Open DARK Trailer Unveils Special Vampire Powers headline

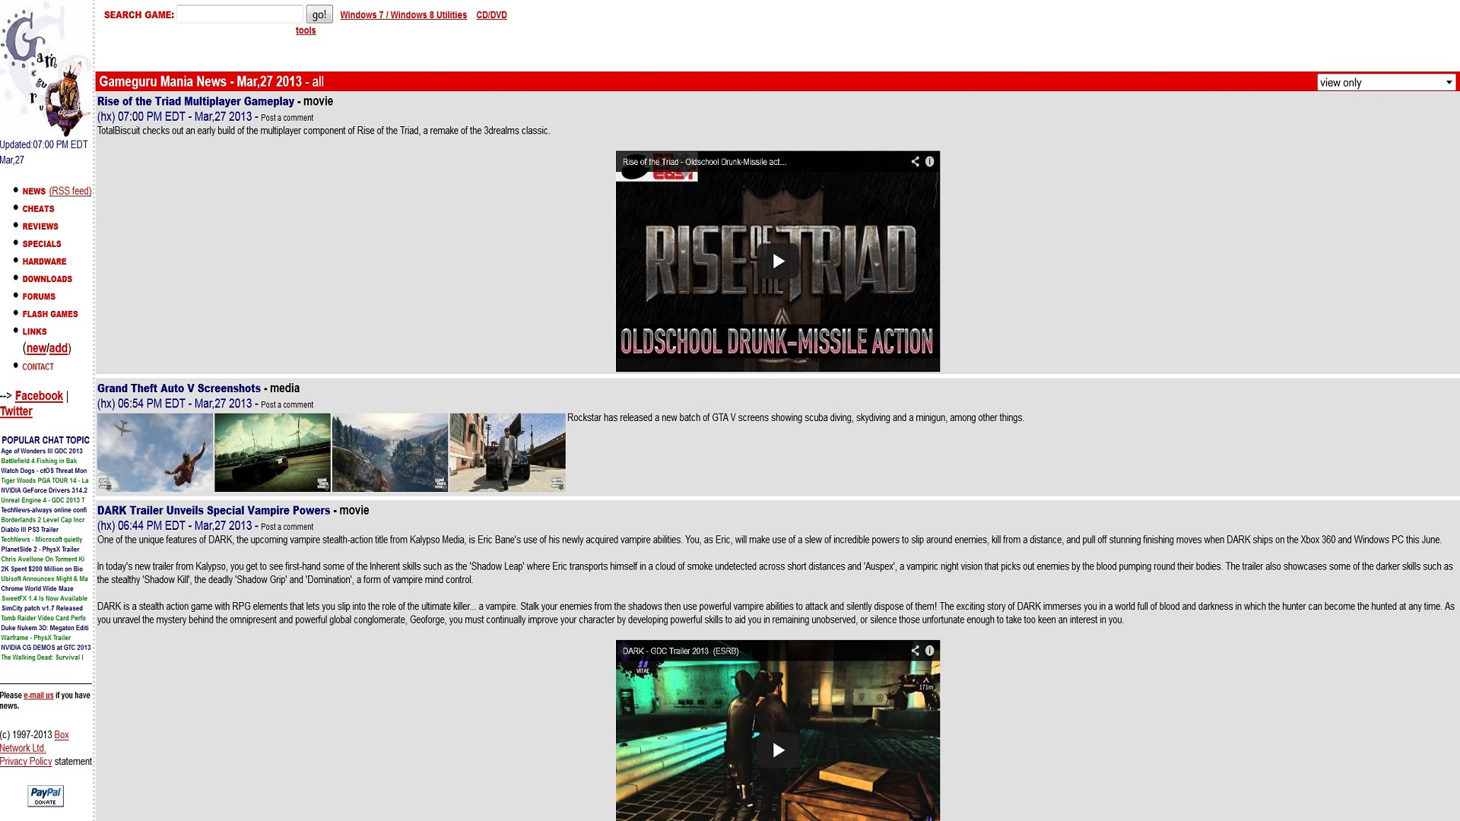tap(214, 511)
